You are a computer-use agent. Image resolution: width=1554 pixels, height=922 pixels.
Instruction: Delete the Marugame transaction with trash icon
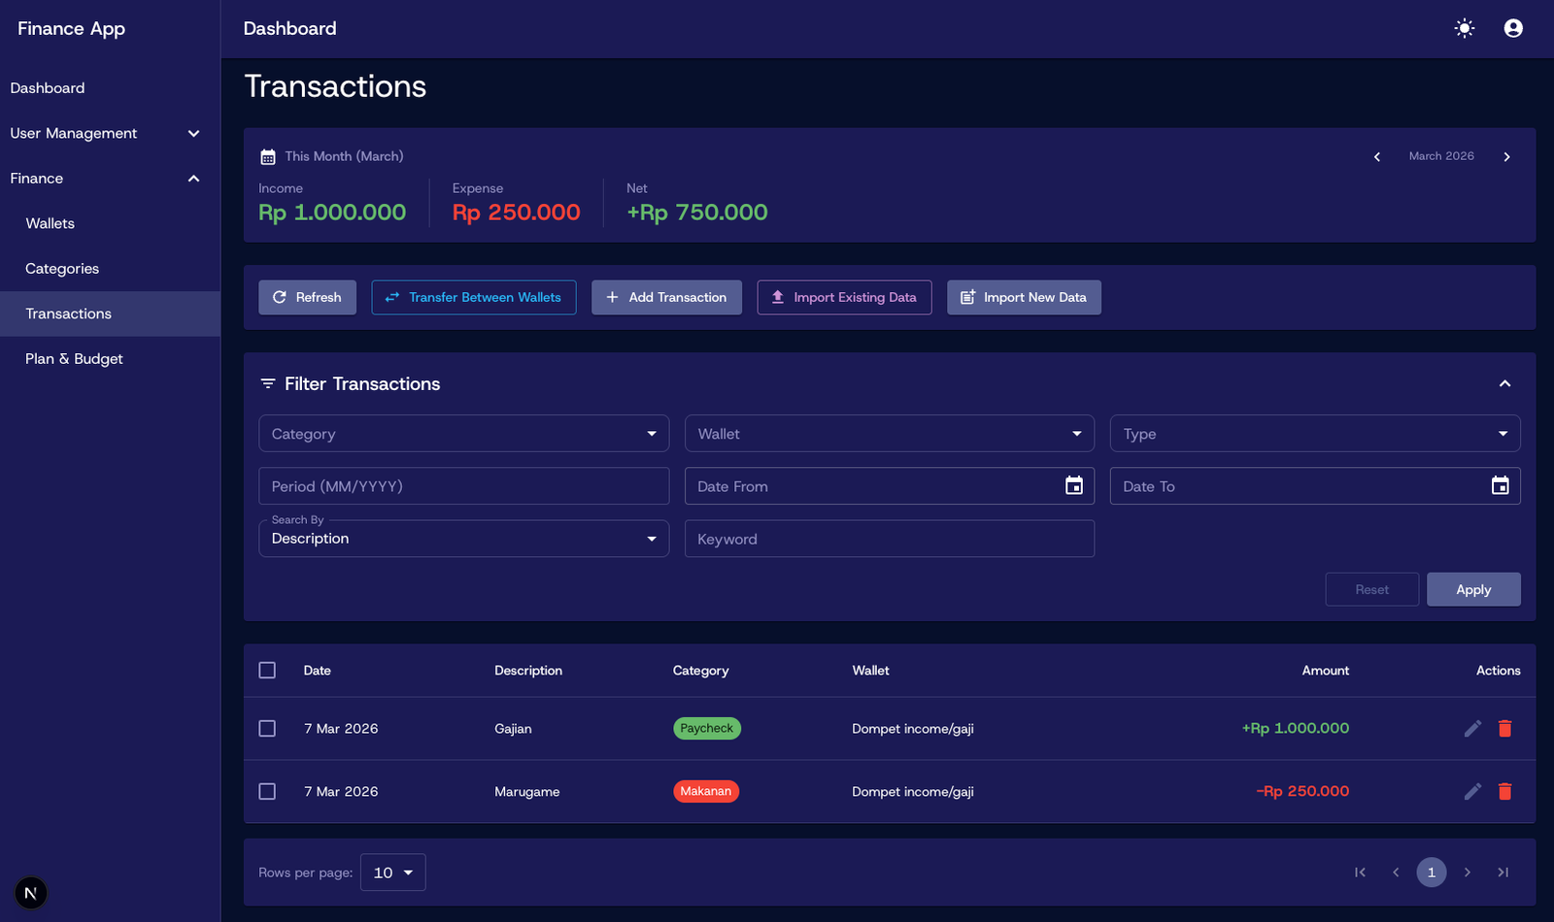coord(1504,791)
